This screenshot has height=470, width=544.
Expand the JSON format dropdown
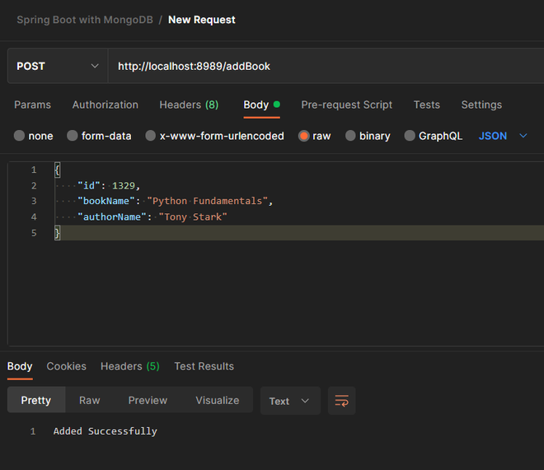coord(502,136)
